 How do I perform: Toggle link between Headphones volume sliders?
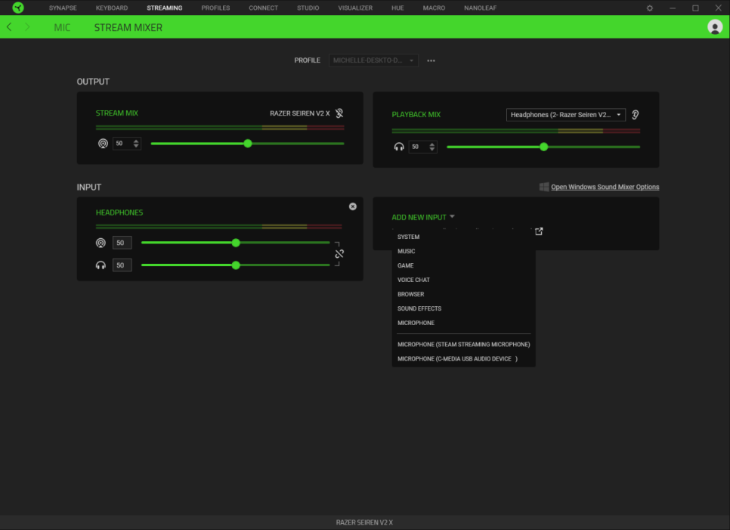[x=339, y=254]
